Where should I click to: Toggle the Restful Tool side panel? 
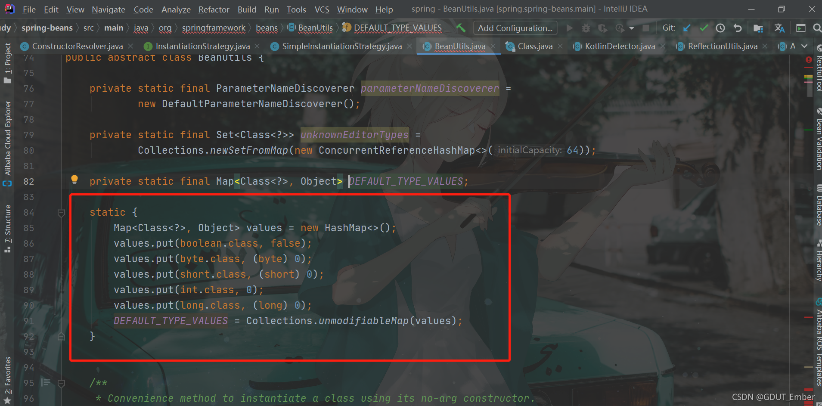pos(818,68)
